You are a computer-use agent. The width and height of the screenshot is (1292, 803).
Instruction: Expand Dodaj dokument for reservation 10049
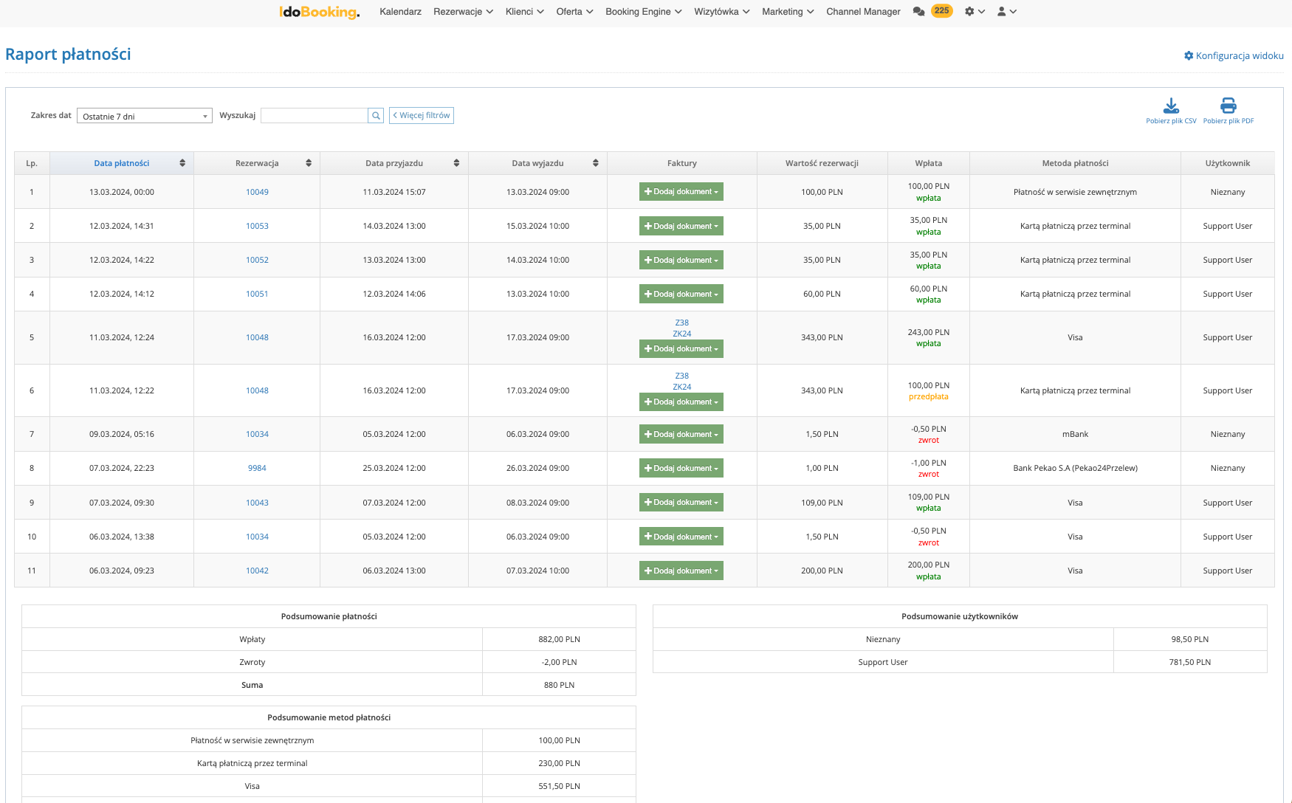click(681, 192)
